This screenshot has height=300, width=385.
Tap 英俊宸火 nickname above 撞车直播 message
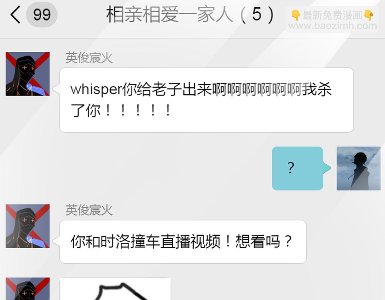point(89,210)
